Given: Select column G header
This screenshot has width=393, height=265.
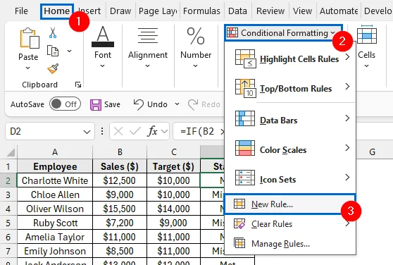Looking at the screenshot, I should coord(372,152).
